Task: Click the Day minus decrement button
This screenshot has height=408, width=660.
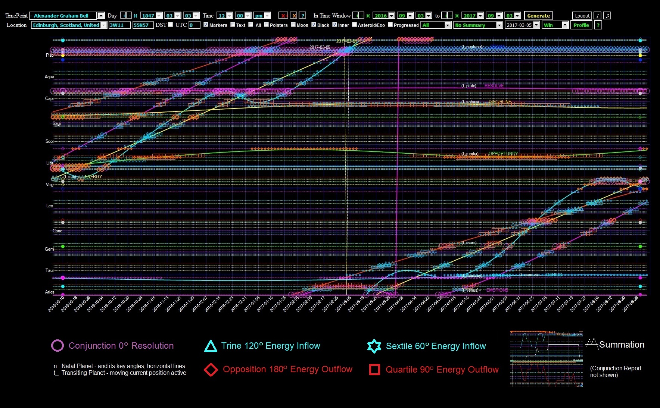Action: coord(129,16)
